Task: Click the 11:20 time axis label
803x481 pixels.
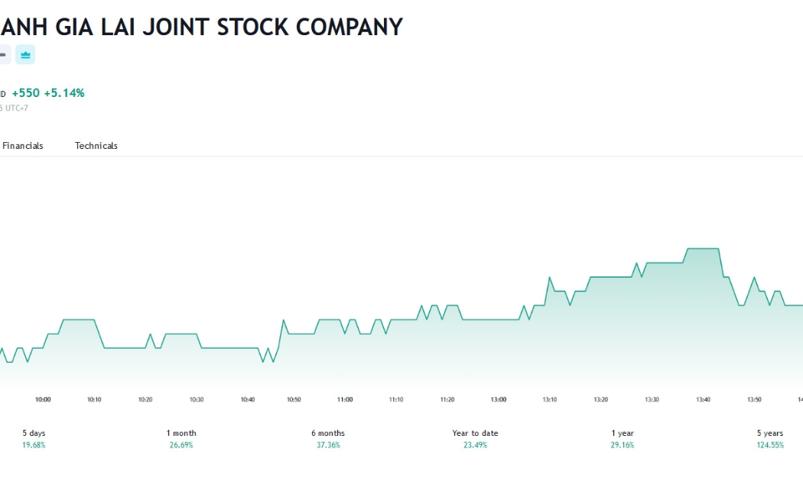Action: point(447,400)
